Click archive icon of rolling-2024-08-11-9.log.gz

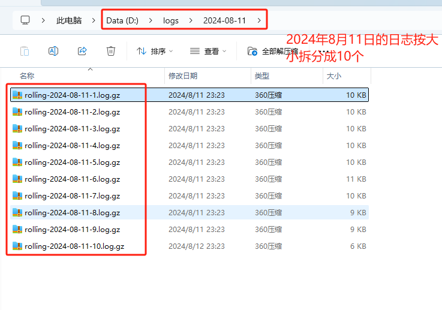click(17, 229)
